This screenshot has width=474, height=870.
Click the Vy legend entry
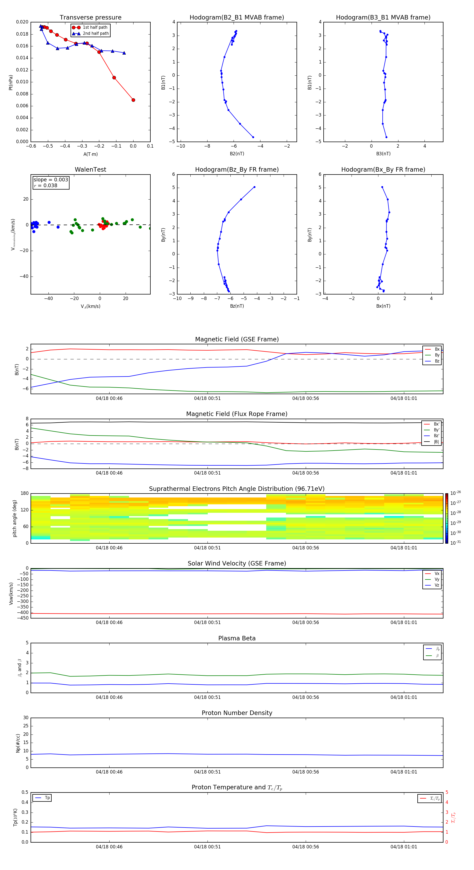[432, 579]
